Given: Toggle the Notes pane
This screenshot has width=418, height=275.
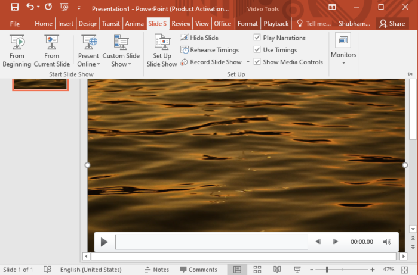Looking at the screenshot, I should (x=156, y=270).
